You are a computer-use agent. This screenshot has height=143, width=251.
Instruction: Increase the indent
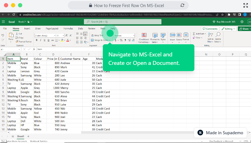click(81, 42)
